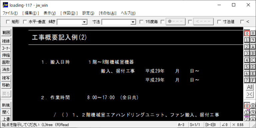This screenshot has height=128, width=256.
Task: Select layer 2 square button
Action: click(247, 47)
